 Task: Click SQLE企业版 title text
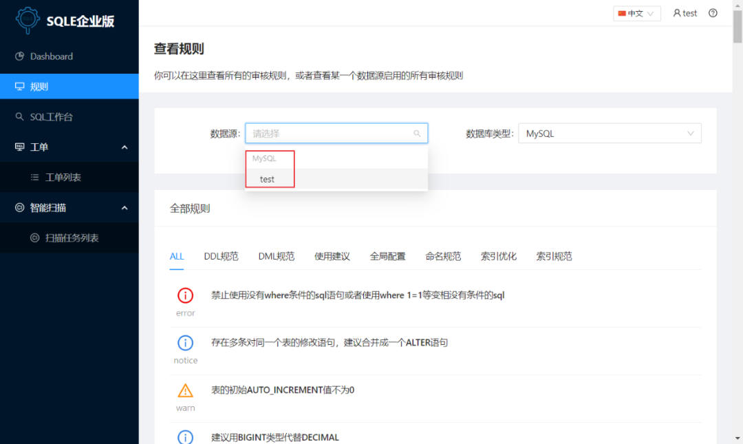point(80,21)
